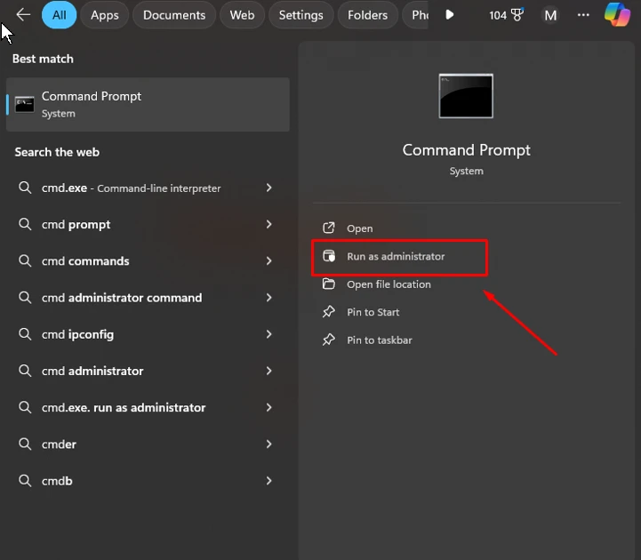Switch to the Web filter tab
This screenshot has height=560, width=641.
click(x=242, y=15)
